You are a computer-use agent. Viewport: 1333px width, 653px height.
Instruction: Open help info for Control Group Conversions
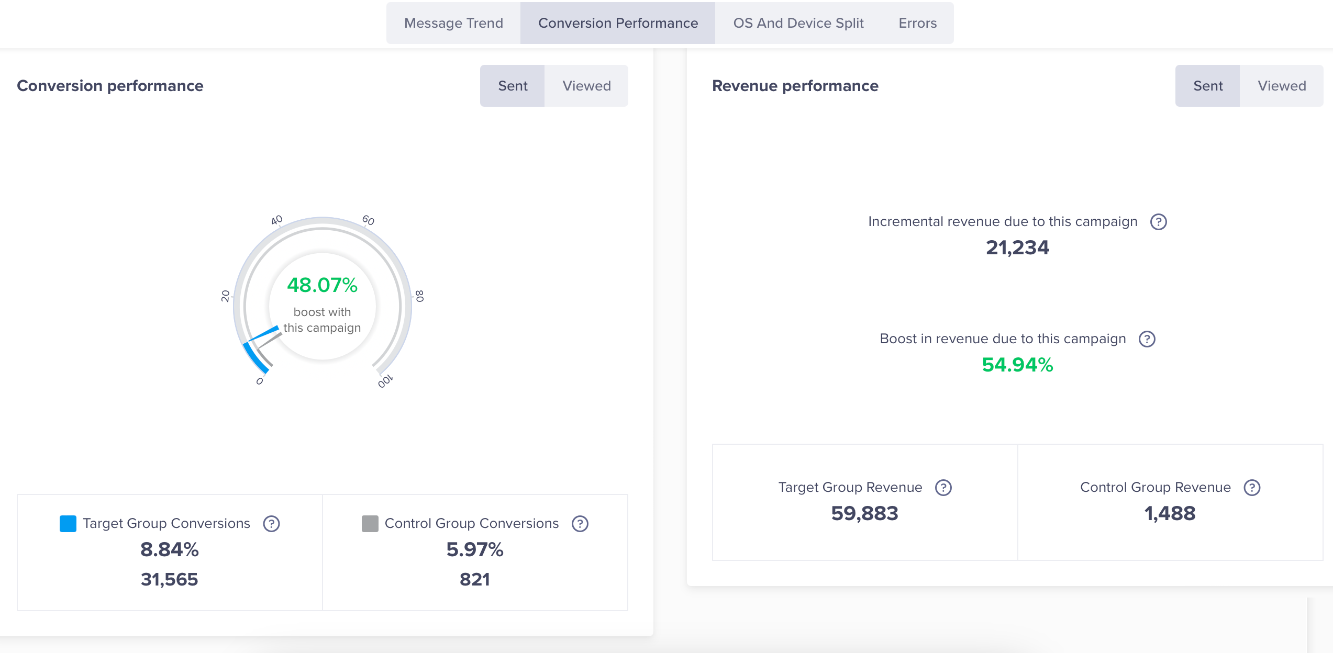[580, 523]
